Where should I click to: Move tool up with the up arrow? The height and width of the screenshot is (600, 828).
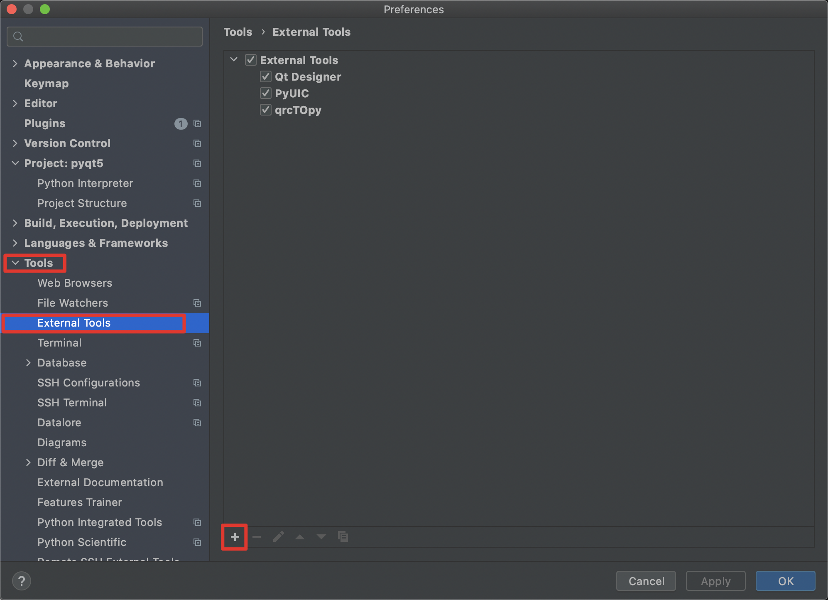300,537
